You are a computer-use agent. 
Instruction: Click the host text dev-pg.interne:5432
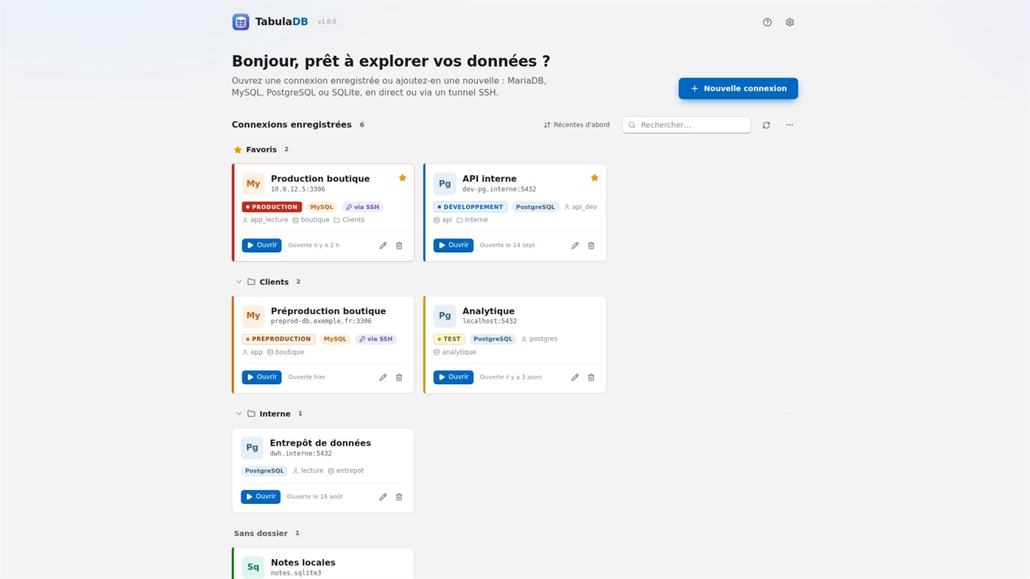click(499, 190)
